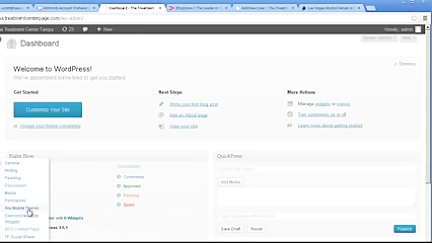Image resolution: width=432 pixels, height=243 pixels.
Task: Open the Chrome menu icon
Action: pos(425,18)
